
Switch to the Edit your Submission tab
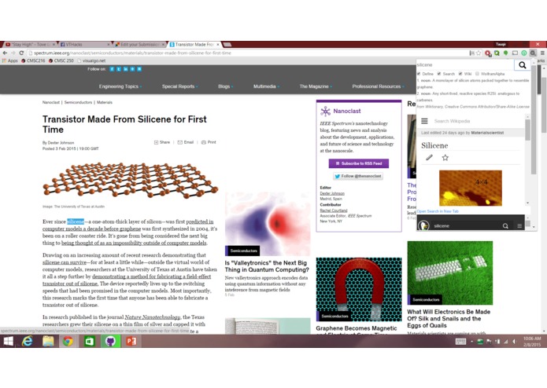tap(139, 45)
